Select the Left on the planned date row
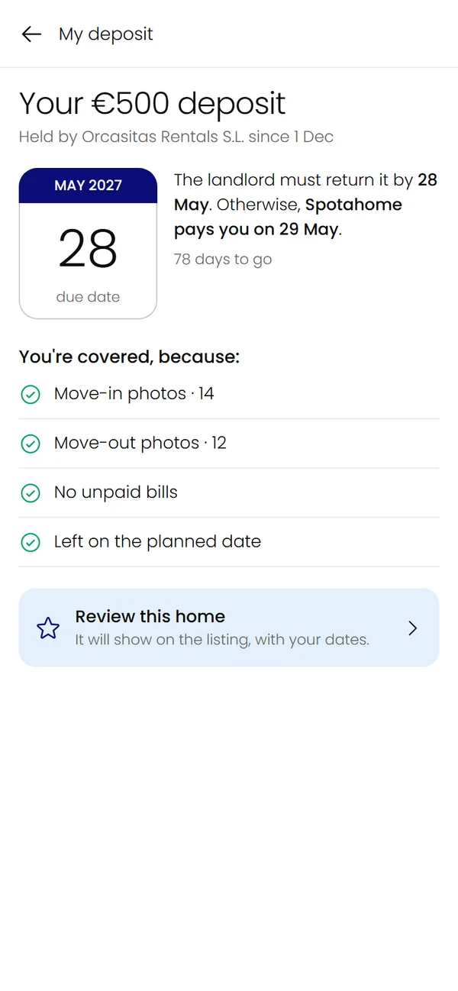This screenshot has height=991, width=458. pyautogui.click(x=229, y=542)
